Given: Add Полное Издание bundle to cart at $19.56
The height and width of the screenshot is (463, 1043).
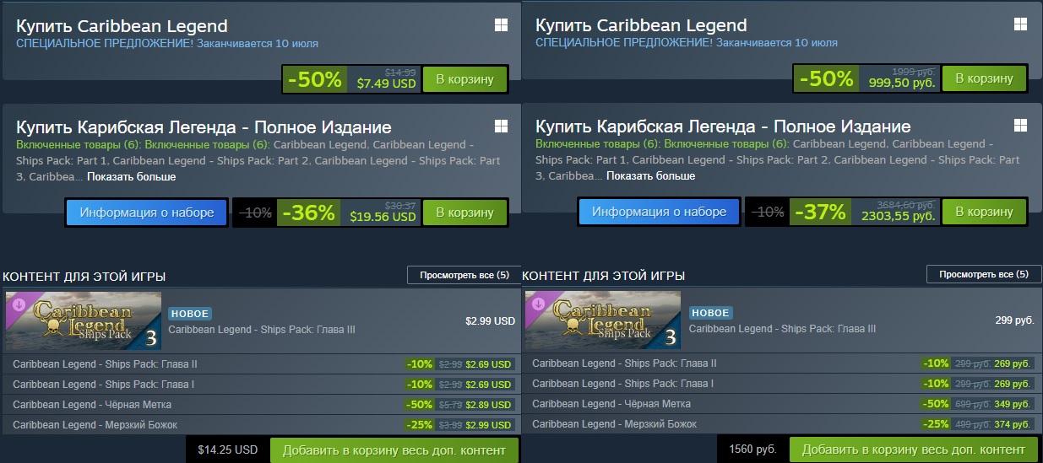Looking at the screenshot, I should pyautogui.click(x=464, y=213).
